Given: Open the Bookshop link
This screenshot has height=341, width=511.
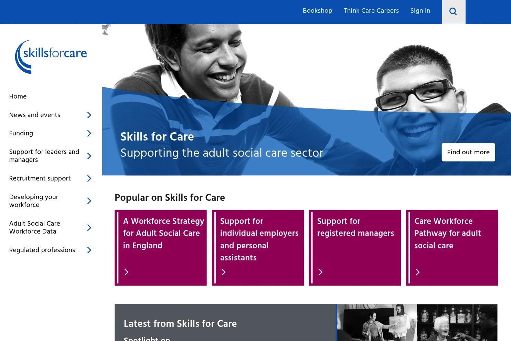Looking at the screenshot, I should [x=317, y=11].
